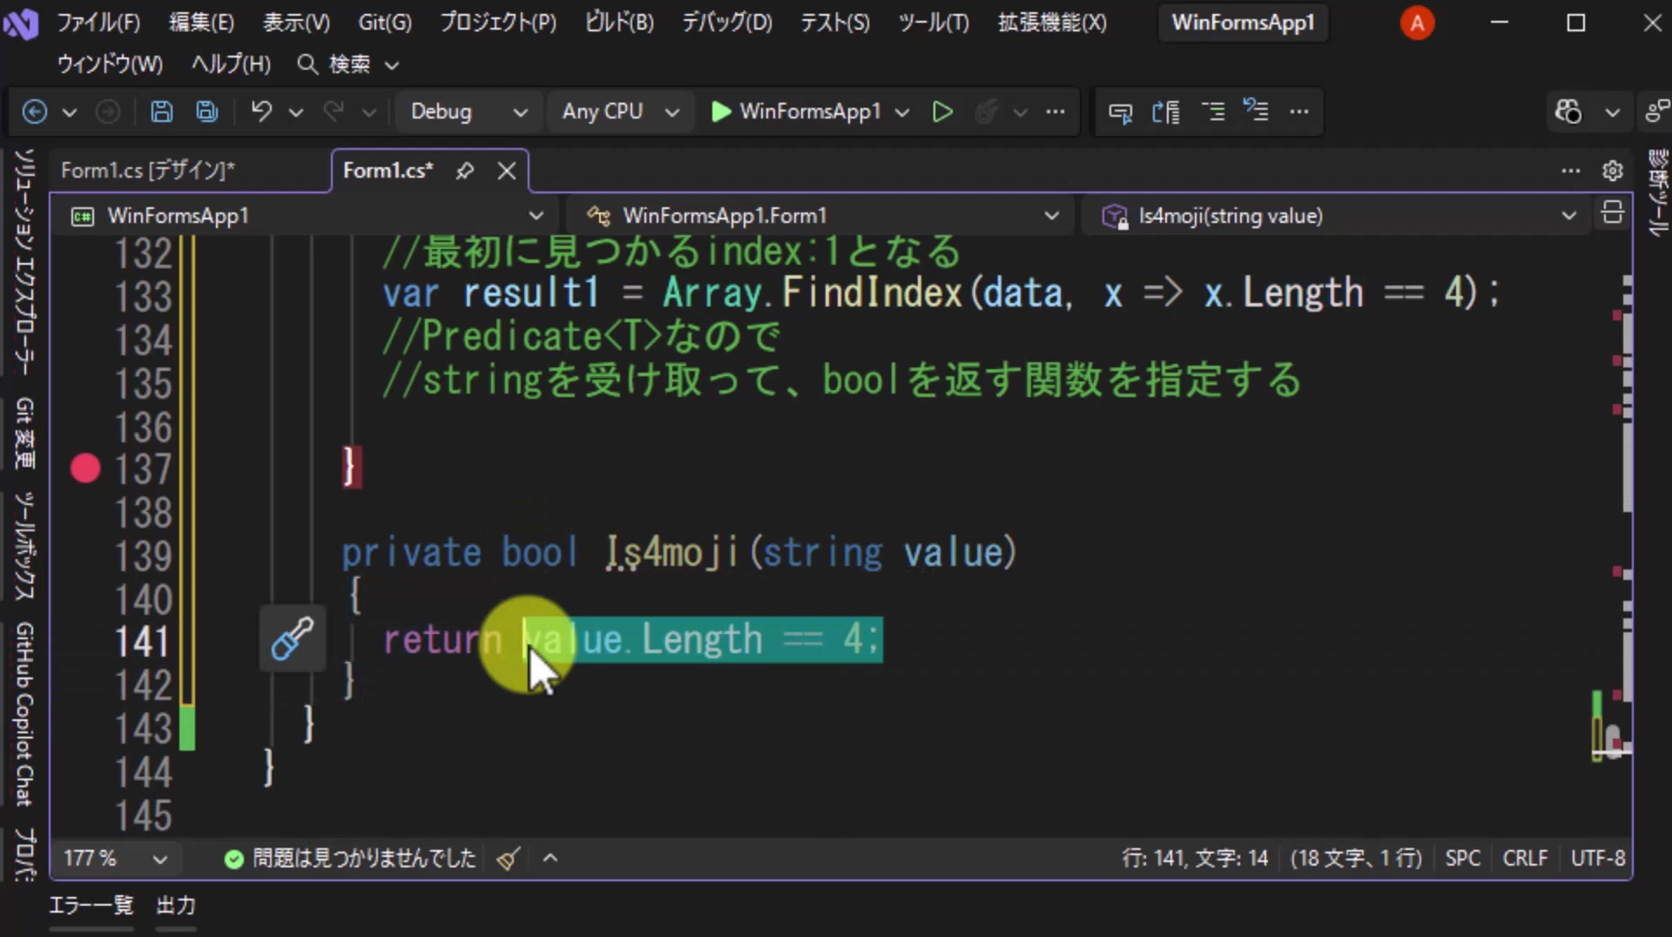Open the Any CPU platform dropdown

619,111
